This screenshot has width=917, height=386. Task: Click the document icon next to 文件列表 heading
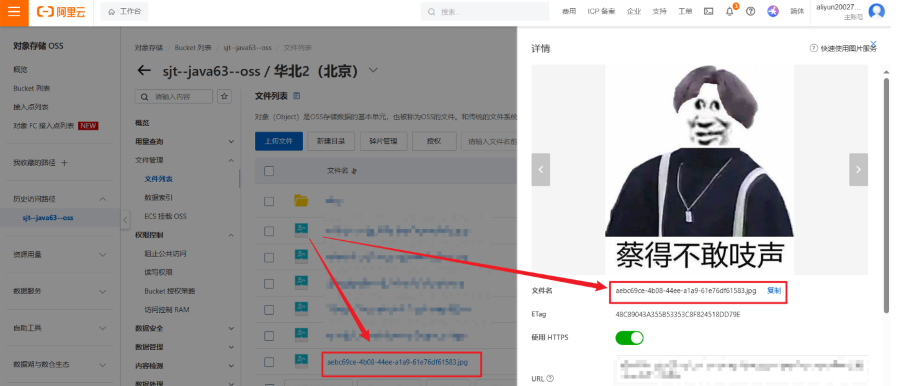297,96
